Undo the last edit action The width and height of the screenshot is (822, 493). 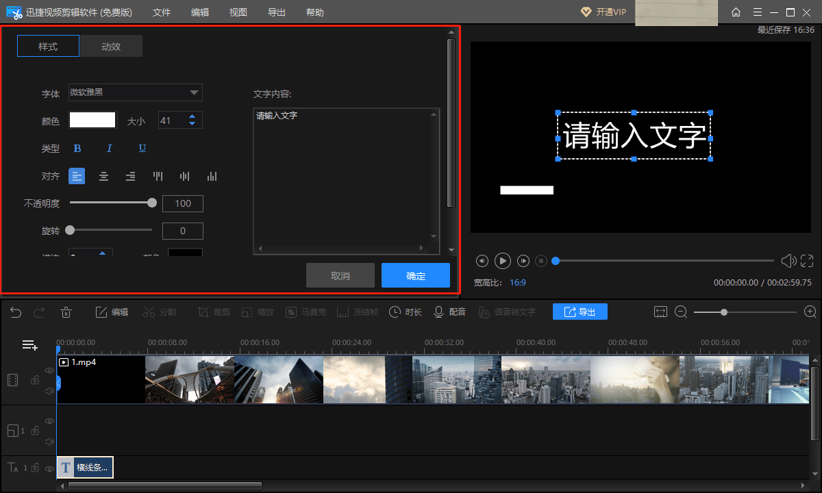pos(16,312)
